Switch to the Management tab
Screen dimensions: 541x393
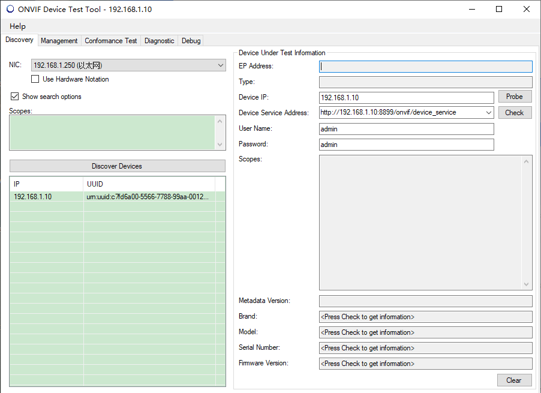[x=59, y=41]
